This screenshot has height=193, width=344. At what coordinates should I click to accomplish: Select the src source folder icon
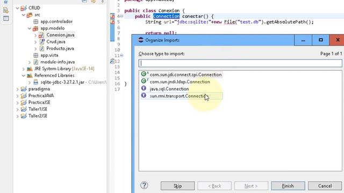point(30,15)
